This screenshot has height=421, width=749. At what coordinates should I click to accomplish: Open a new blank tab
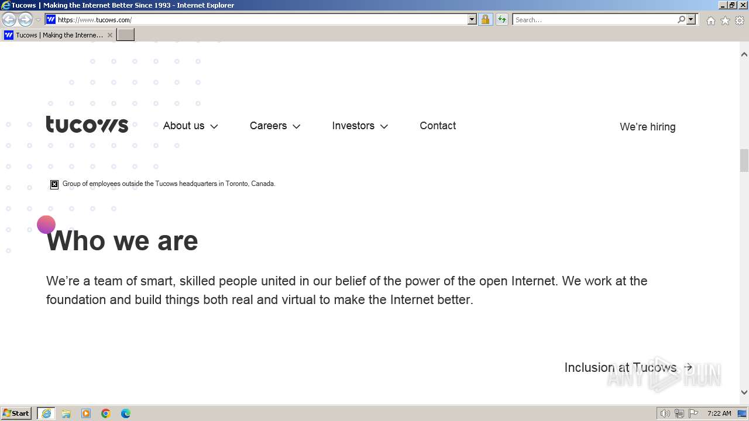tap(126, 35)
